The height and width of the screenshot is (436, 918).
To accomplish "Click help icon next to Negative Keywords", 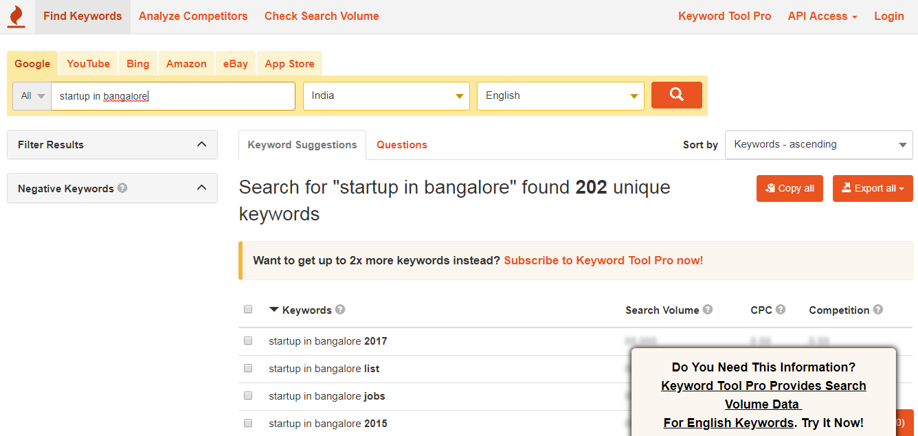I will pyautogui.click(x=122, y=188).
